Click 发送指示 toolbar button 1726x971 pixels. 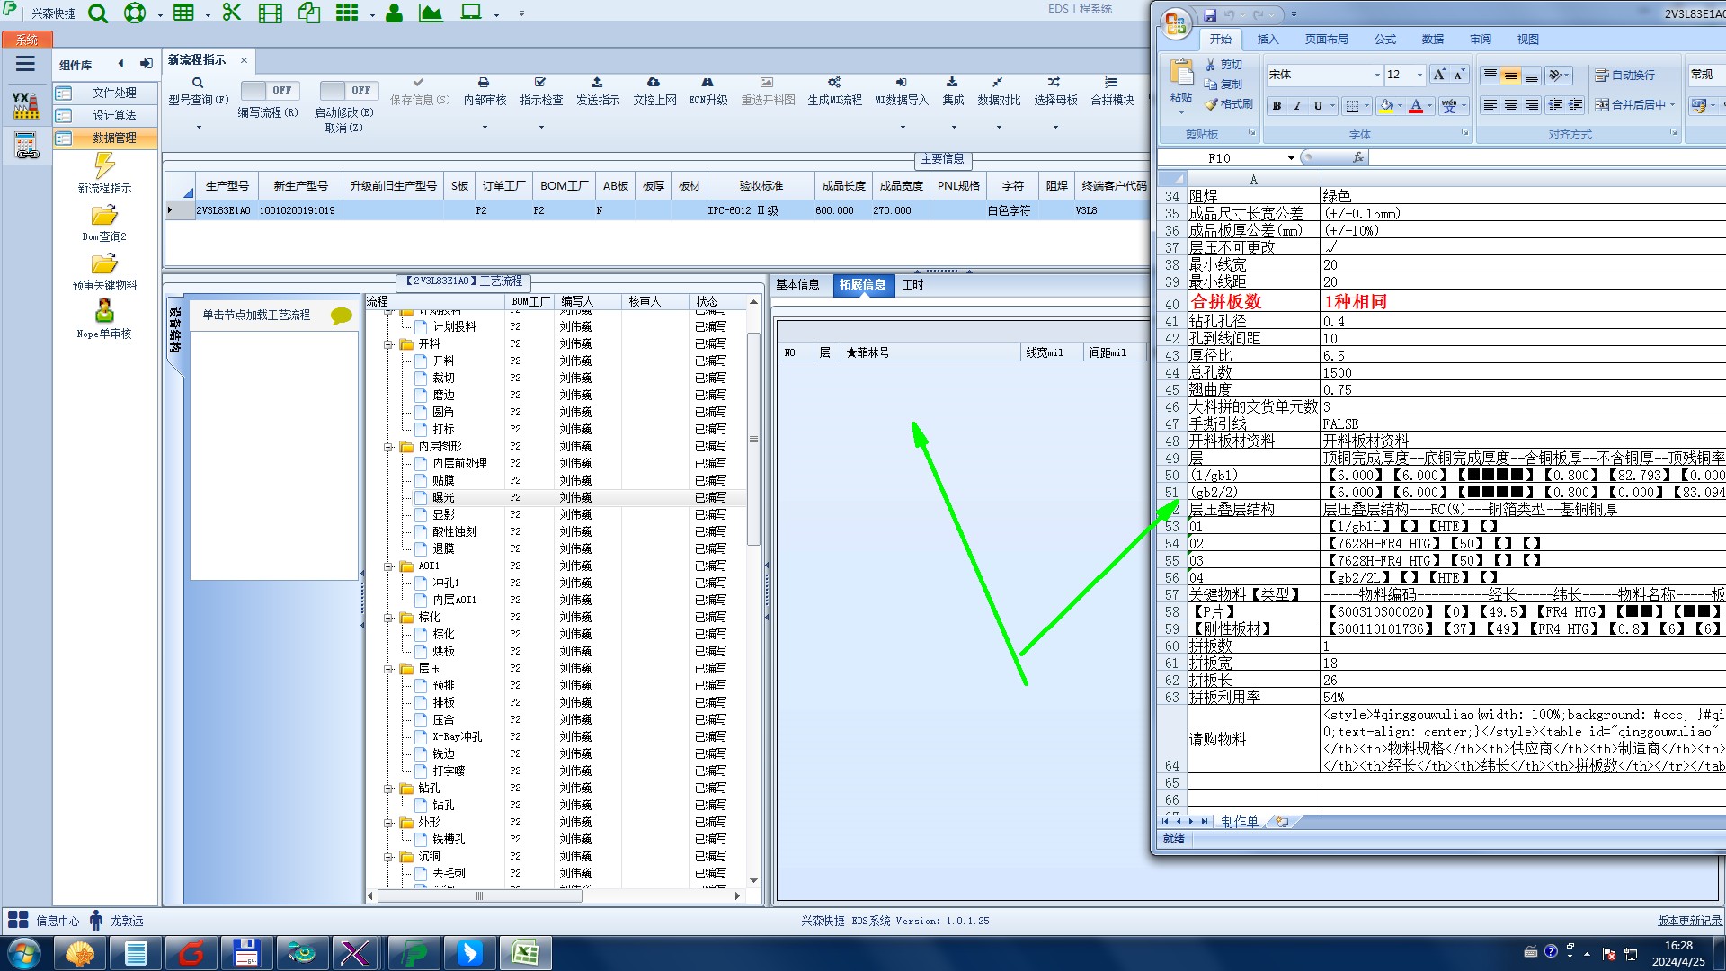(x=598, y=92)
